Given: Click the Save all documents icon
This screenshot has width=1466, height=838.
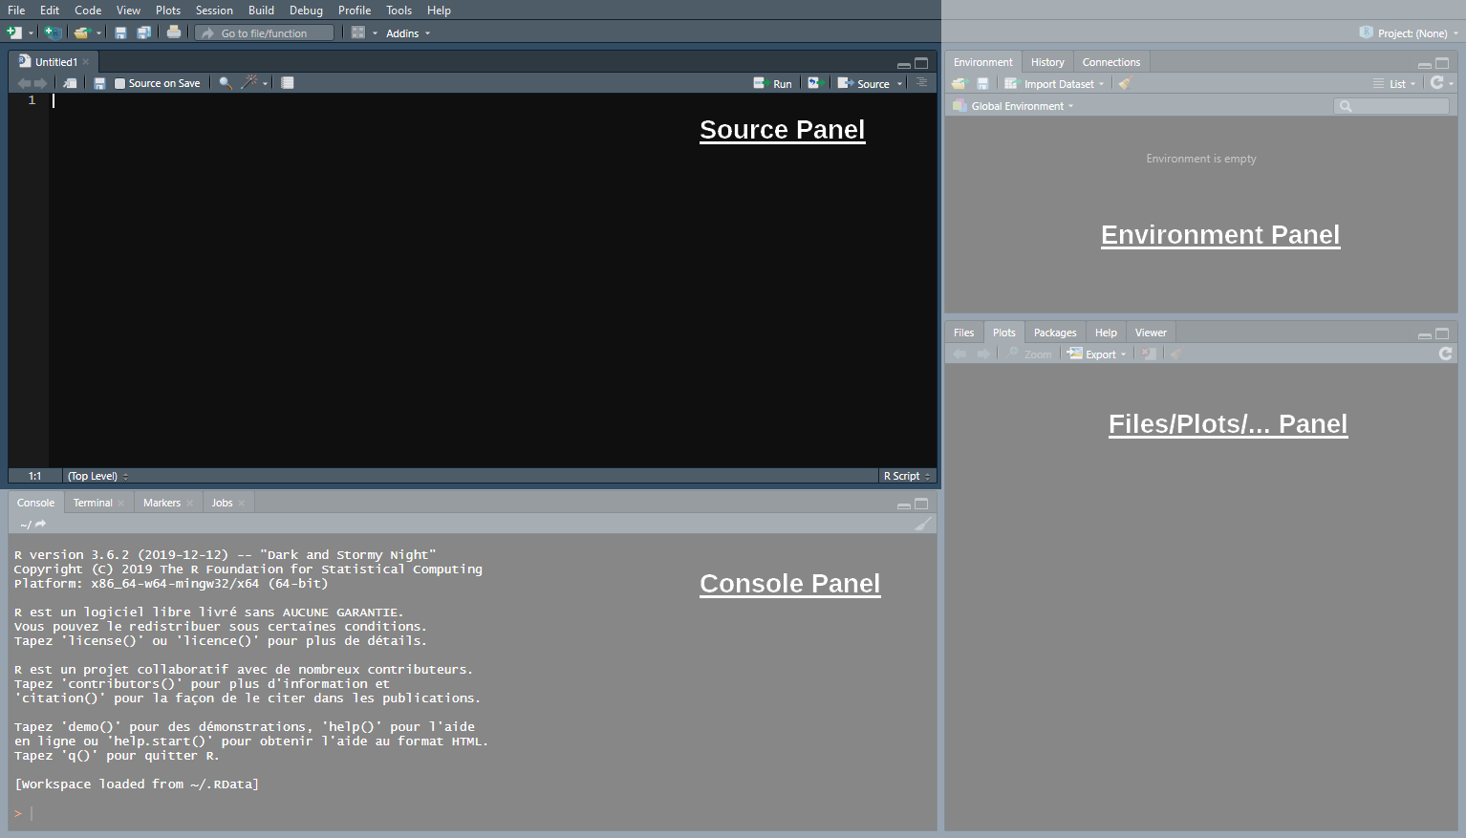Looking at the screenshot, I should (x=143, y=32).
